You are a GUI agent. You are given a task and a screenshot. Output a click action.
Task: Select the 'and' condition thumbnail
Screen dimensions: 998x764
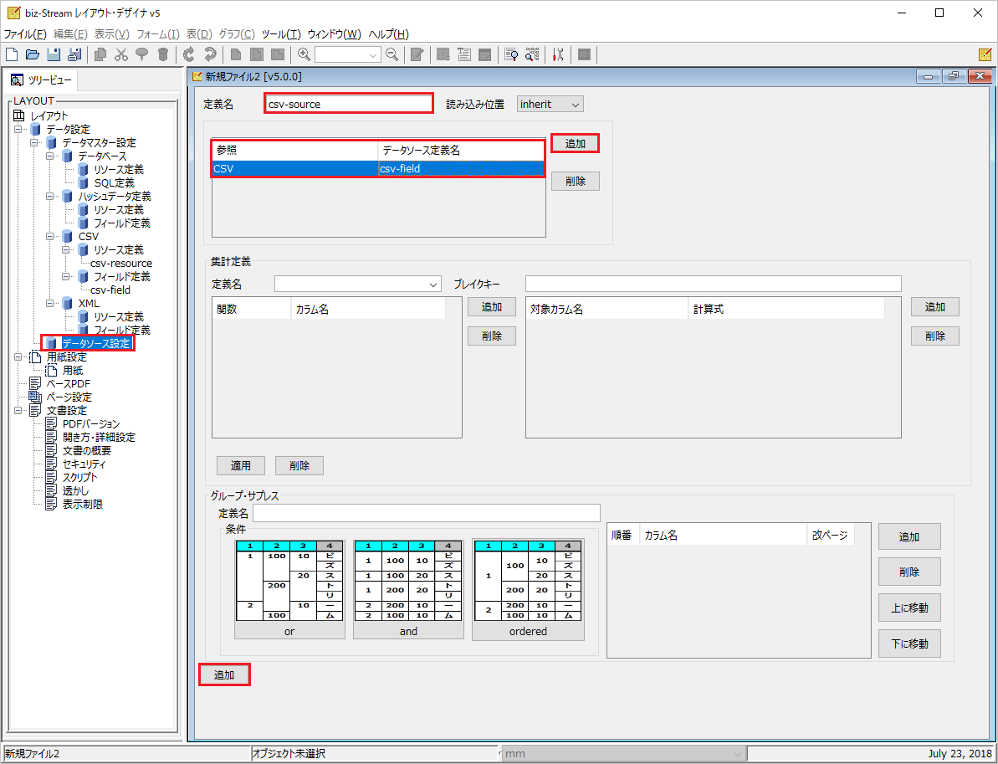408,590
